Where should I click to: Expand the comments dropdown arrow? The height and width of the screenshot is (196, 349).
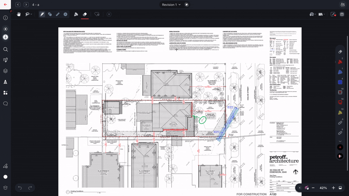point(315,14)
